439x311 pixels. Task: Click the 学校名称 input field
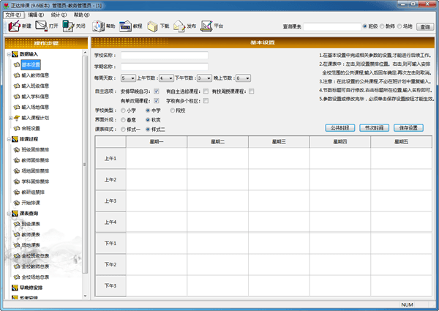click(165, 55)
